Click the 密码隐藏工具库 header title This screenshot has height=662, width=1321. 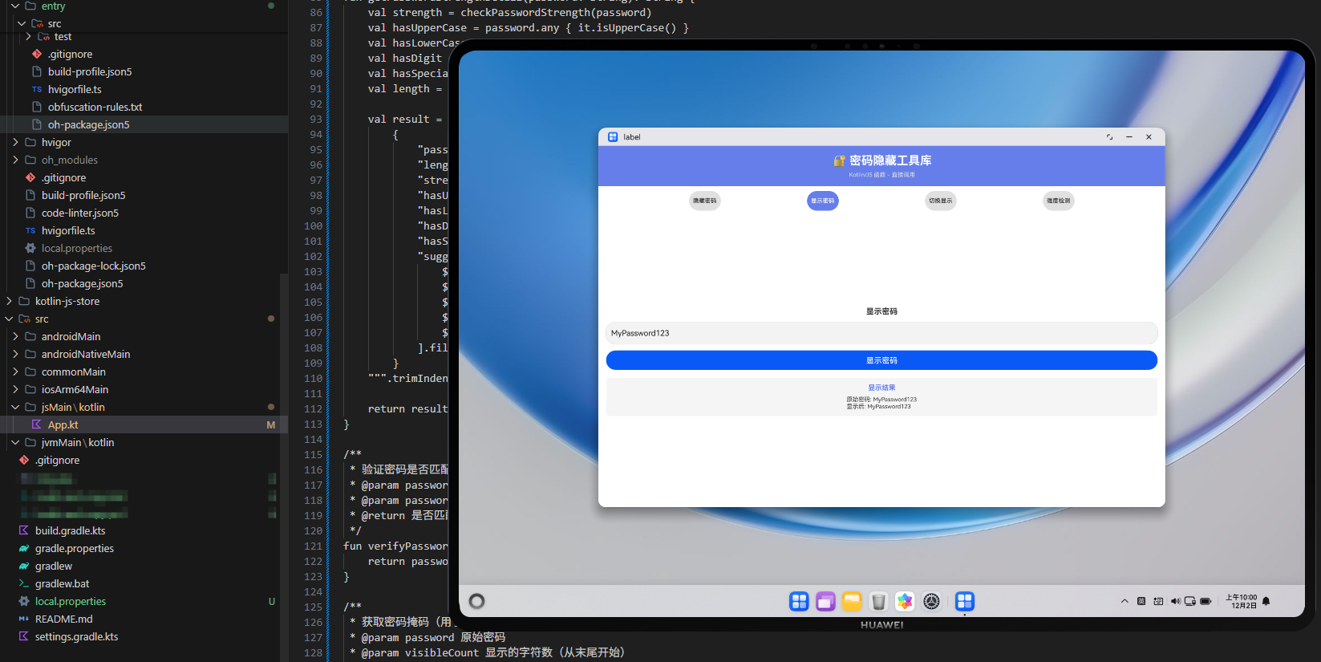[x=890, y=160]
